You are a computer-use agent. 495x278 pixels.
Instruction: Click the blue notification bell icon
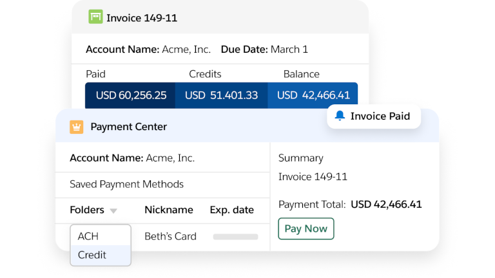click(x=340, y=116)
